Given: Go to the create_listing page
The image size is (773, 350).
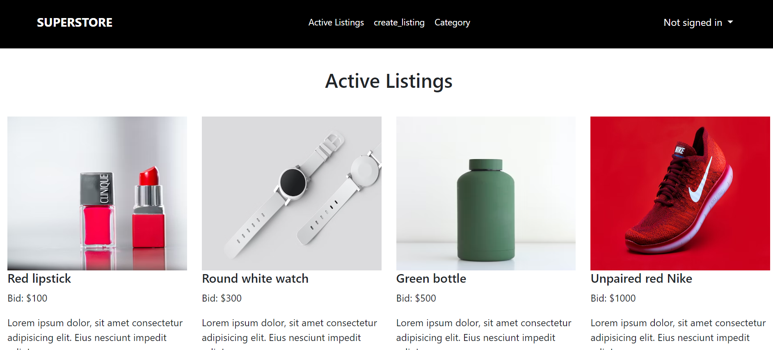Looking at the screenshot, I should (x=399, y=23).
